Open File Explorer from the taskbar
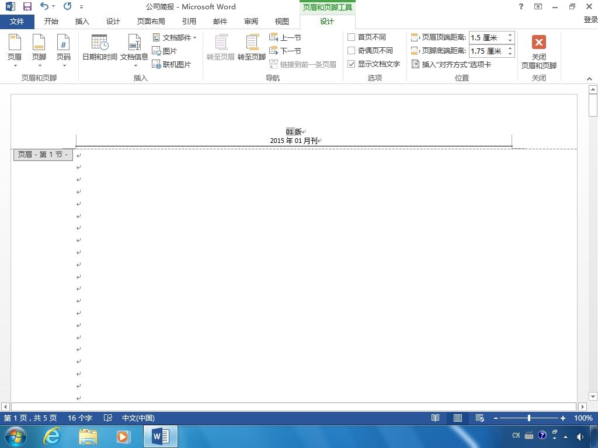Screen dimensions: 598x448 pyautogui.click(x=88, y=436)
